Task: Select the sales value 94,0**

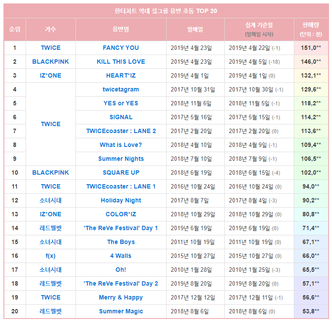Action: tap(311, 186)
